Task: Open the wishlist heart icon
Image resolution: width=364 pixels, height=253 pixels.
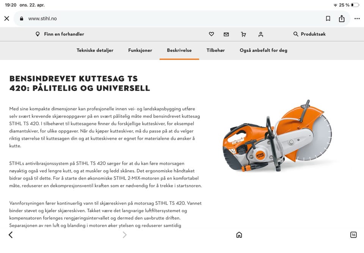Action: 211,34
